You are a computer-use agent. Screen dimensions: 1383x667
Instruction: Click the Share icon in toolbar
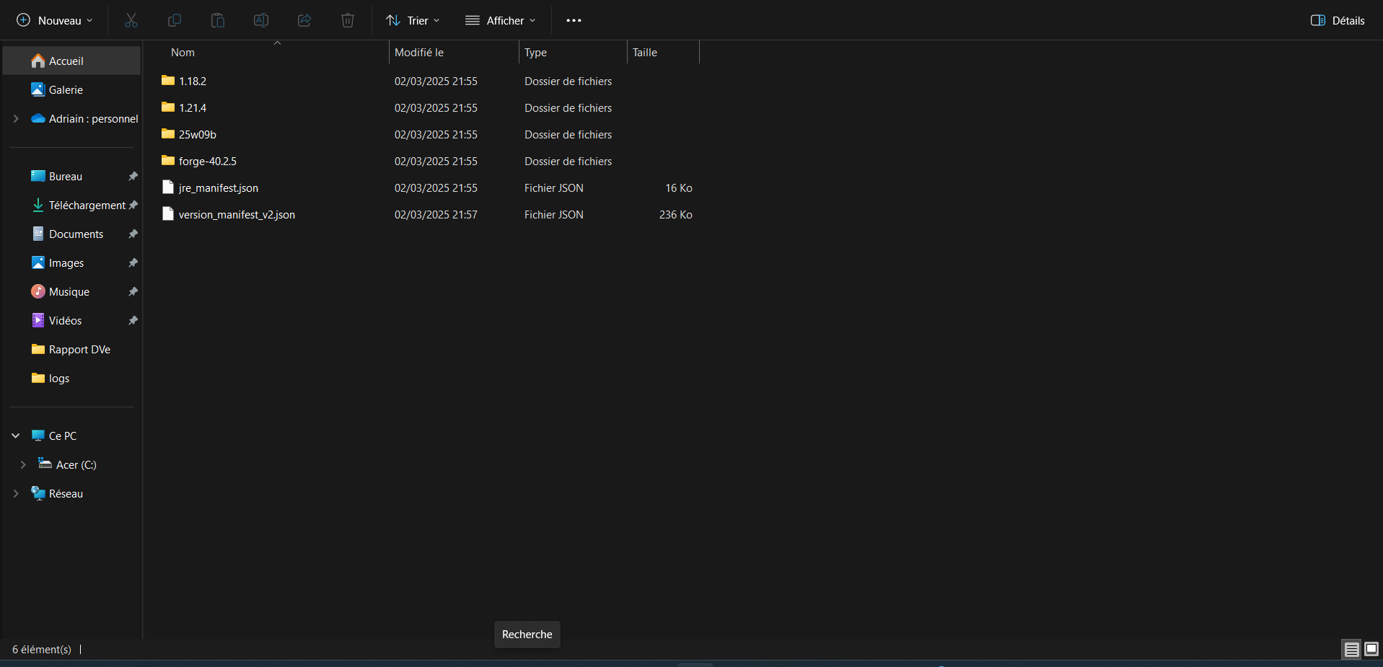coord(304,20)
